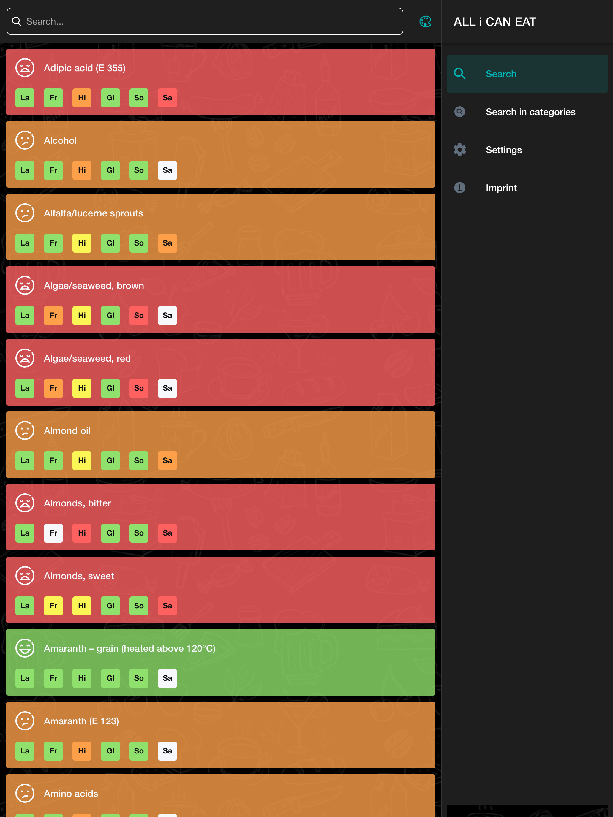Image resolution: width=613 pixels, height=817 pixels.
Task: Open the Almonds, sweet entry
Action: click(221, 590)
